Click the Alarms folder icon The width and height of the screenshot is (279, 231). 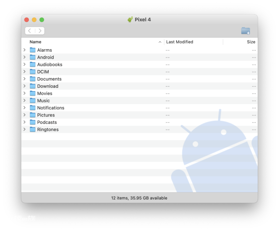[33, 50]
